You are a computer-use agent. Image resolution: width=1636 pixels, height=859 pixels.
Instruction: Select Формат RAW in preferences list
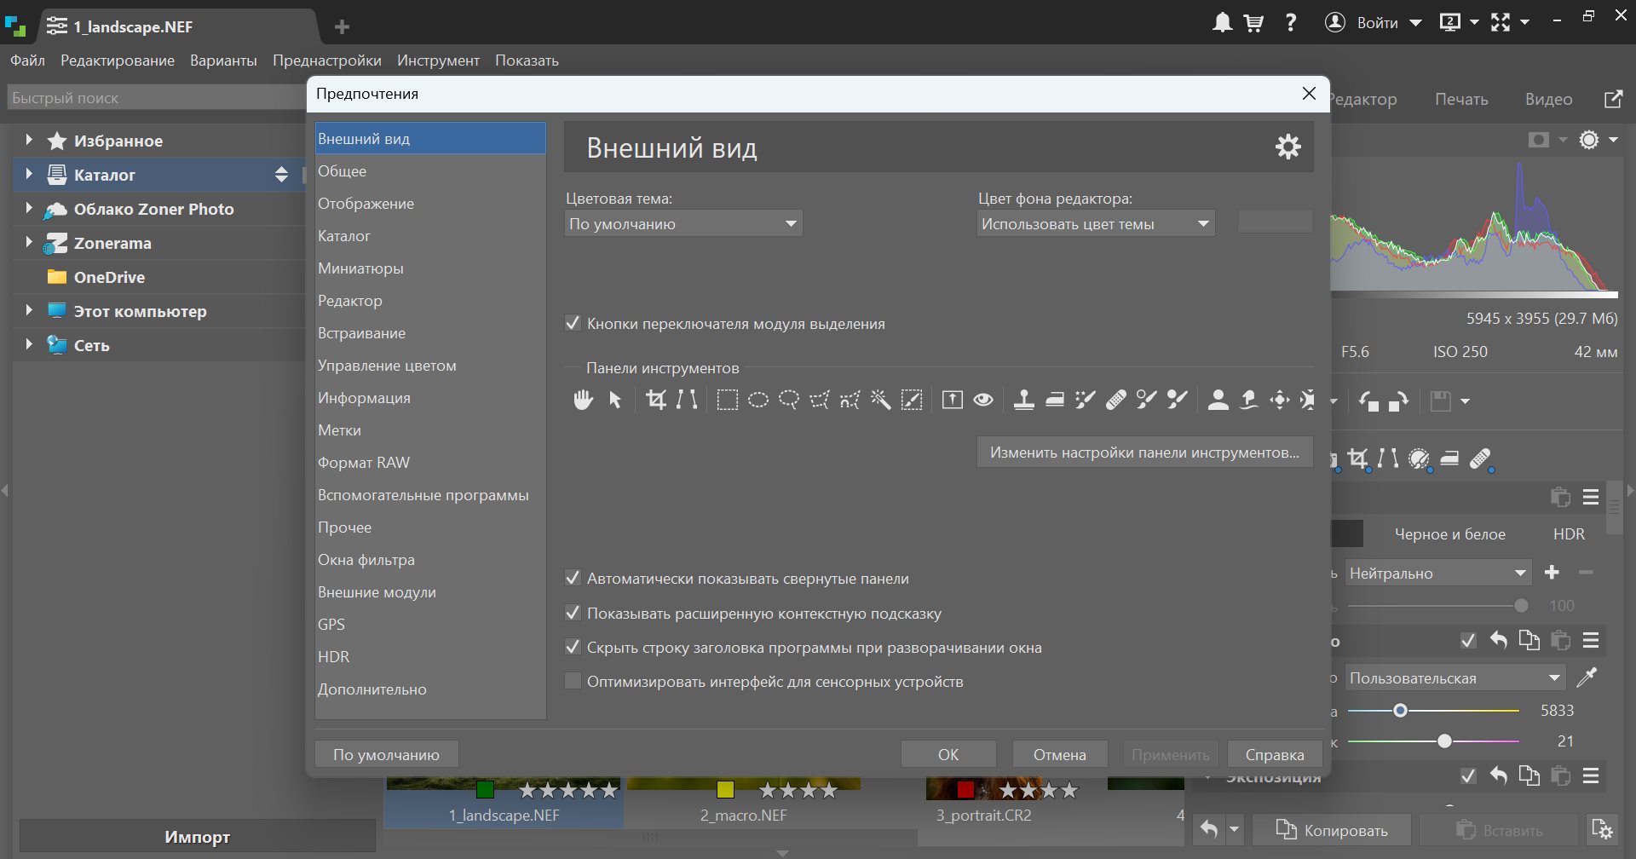tap(364, 463)
